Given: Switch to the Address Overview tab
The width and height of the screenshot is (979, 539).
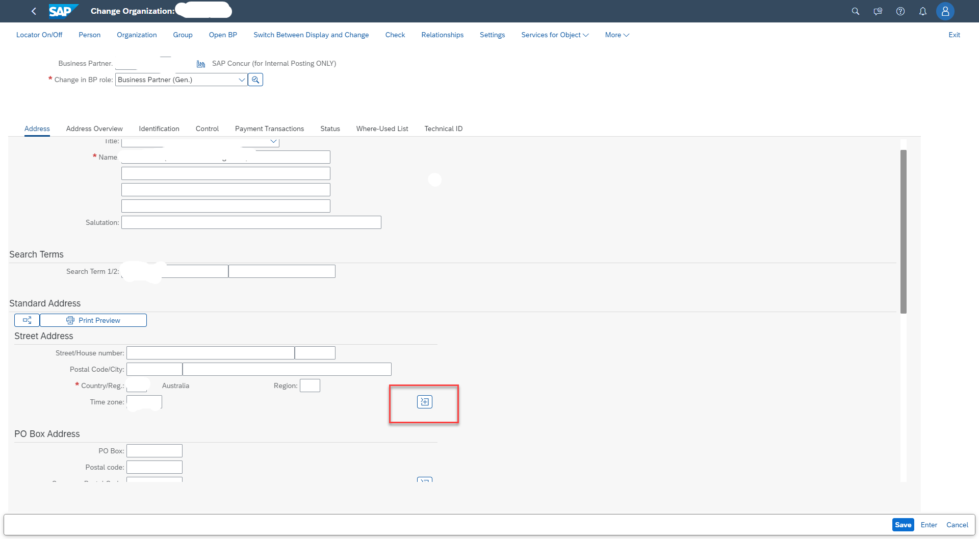Looking at the screenshot, I should (94, 129).
